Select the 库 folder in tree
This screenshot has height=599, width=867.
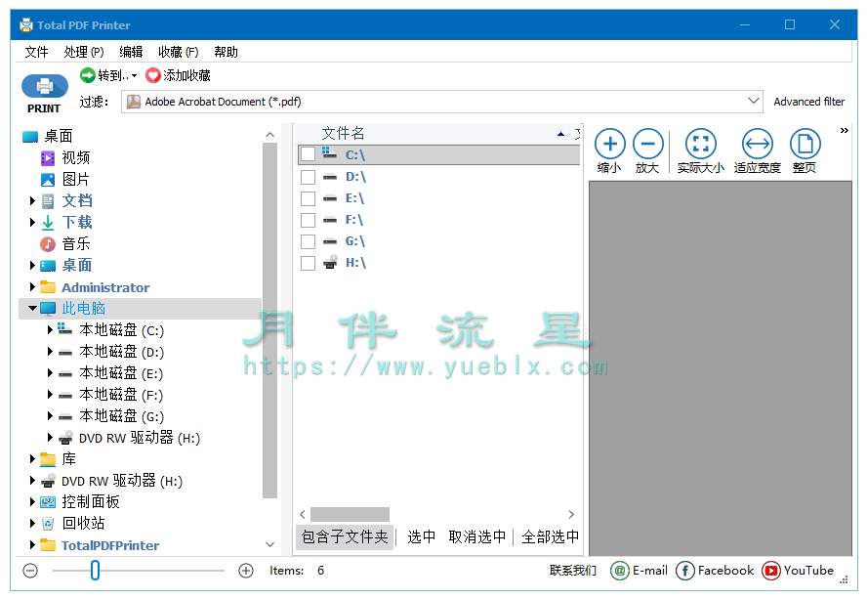point(68,459)
